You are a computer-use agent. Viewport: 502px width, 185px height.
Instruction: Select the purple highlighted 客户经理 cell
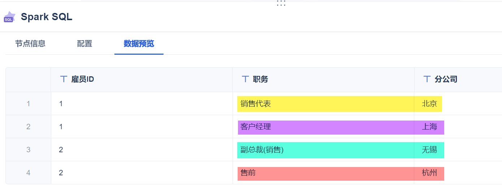pos(256,127)
